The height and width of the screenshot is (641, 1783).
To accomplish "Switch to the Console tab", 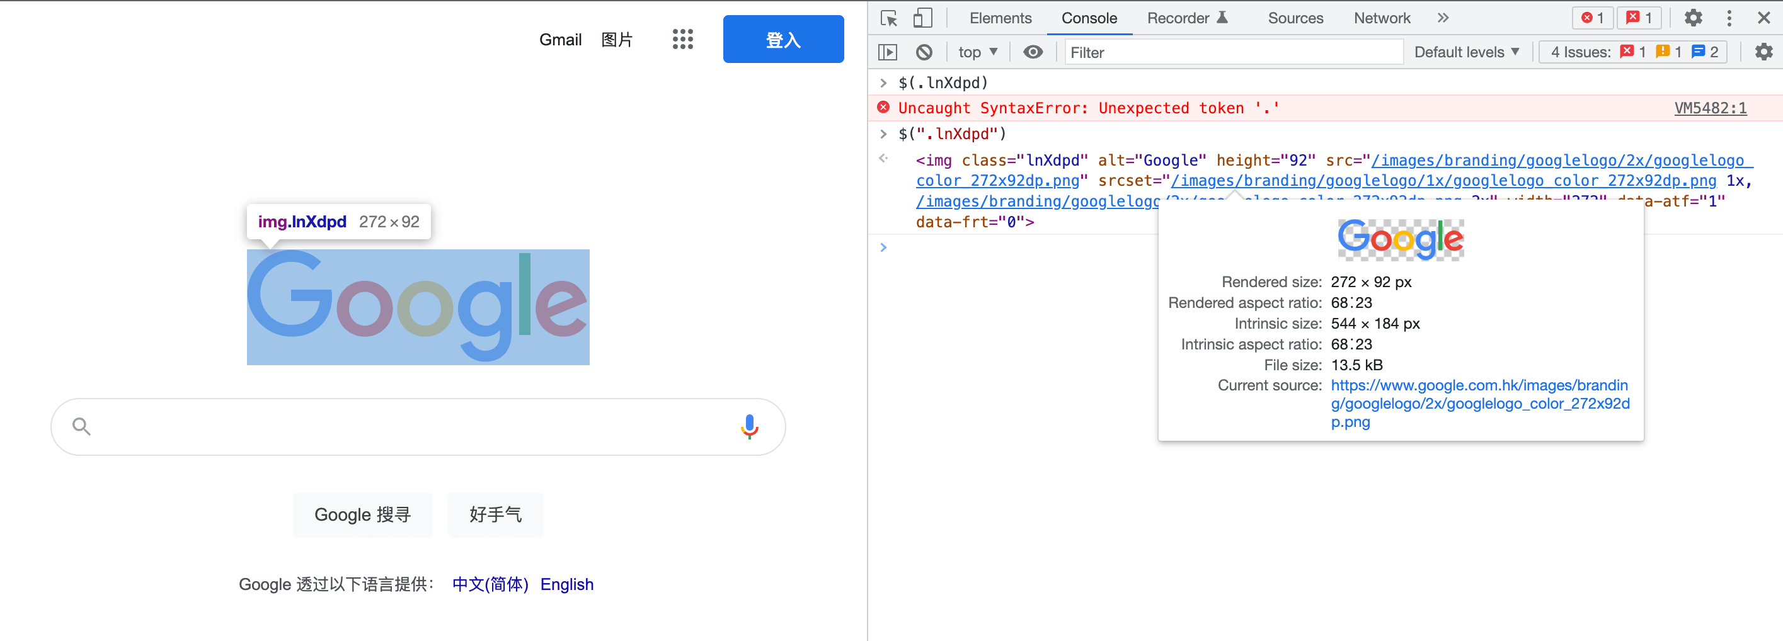I will 1089,18.
